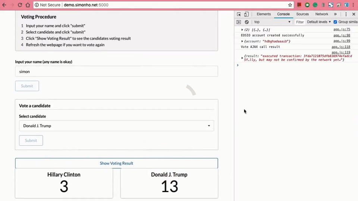This screenshot has width=358, height=201.
Task: Bookmark this page with the star icon
Action: (290, 5)
